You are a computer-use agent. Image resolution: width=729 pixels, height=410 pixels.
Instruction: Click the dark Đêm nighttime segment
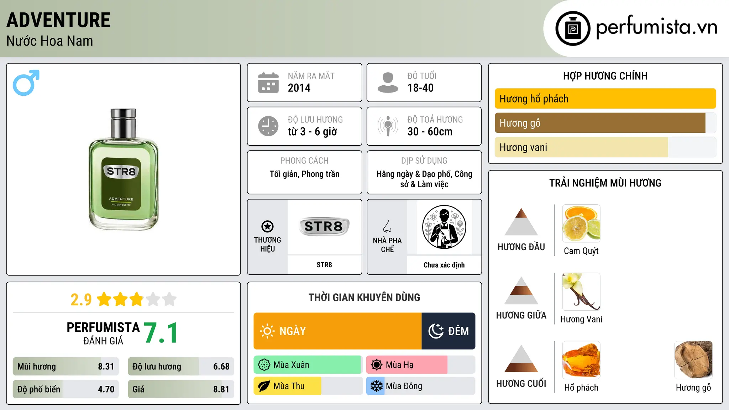449,331
